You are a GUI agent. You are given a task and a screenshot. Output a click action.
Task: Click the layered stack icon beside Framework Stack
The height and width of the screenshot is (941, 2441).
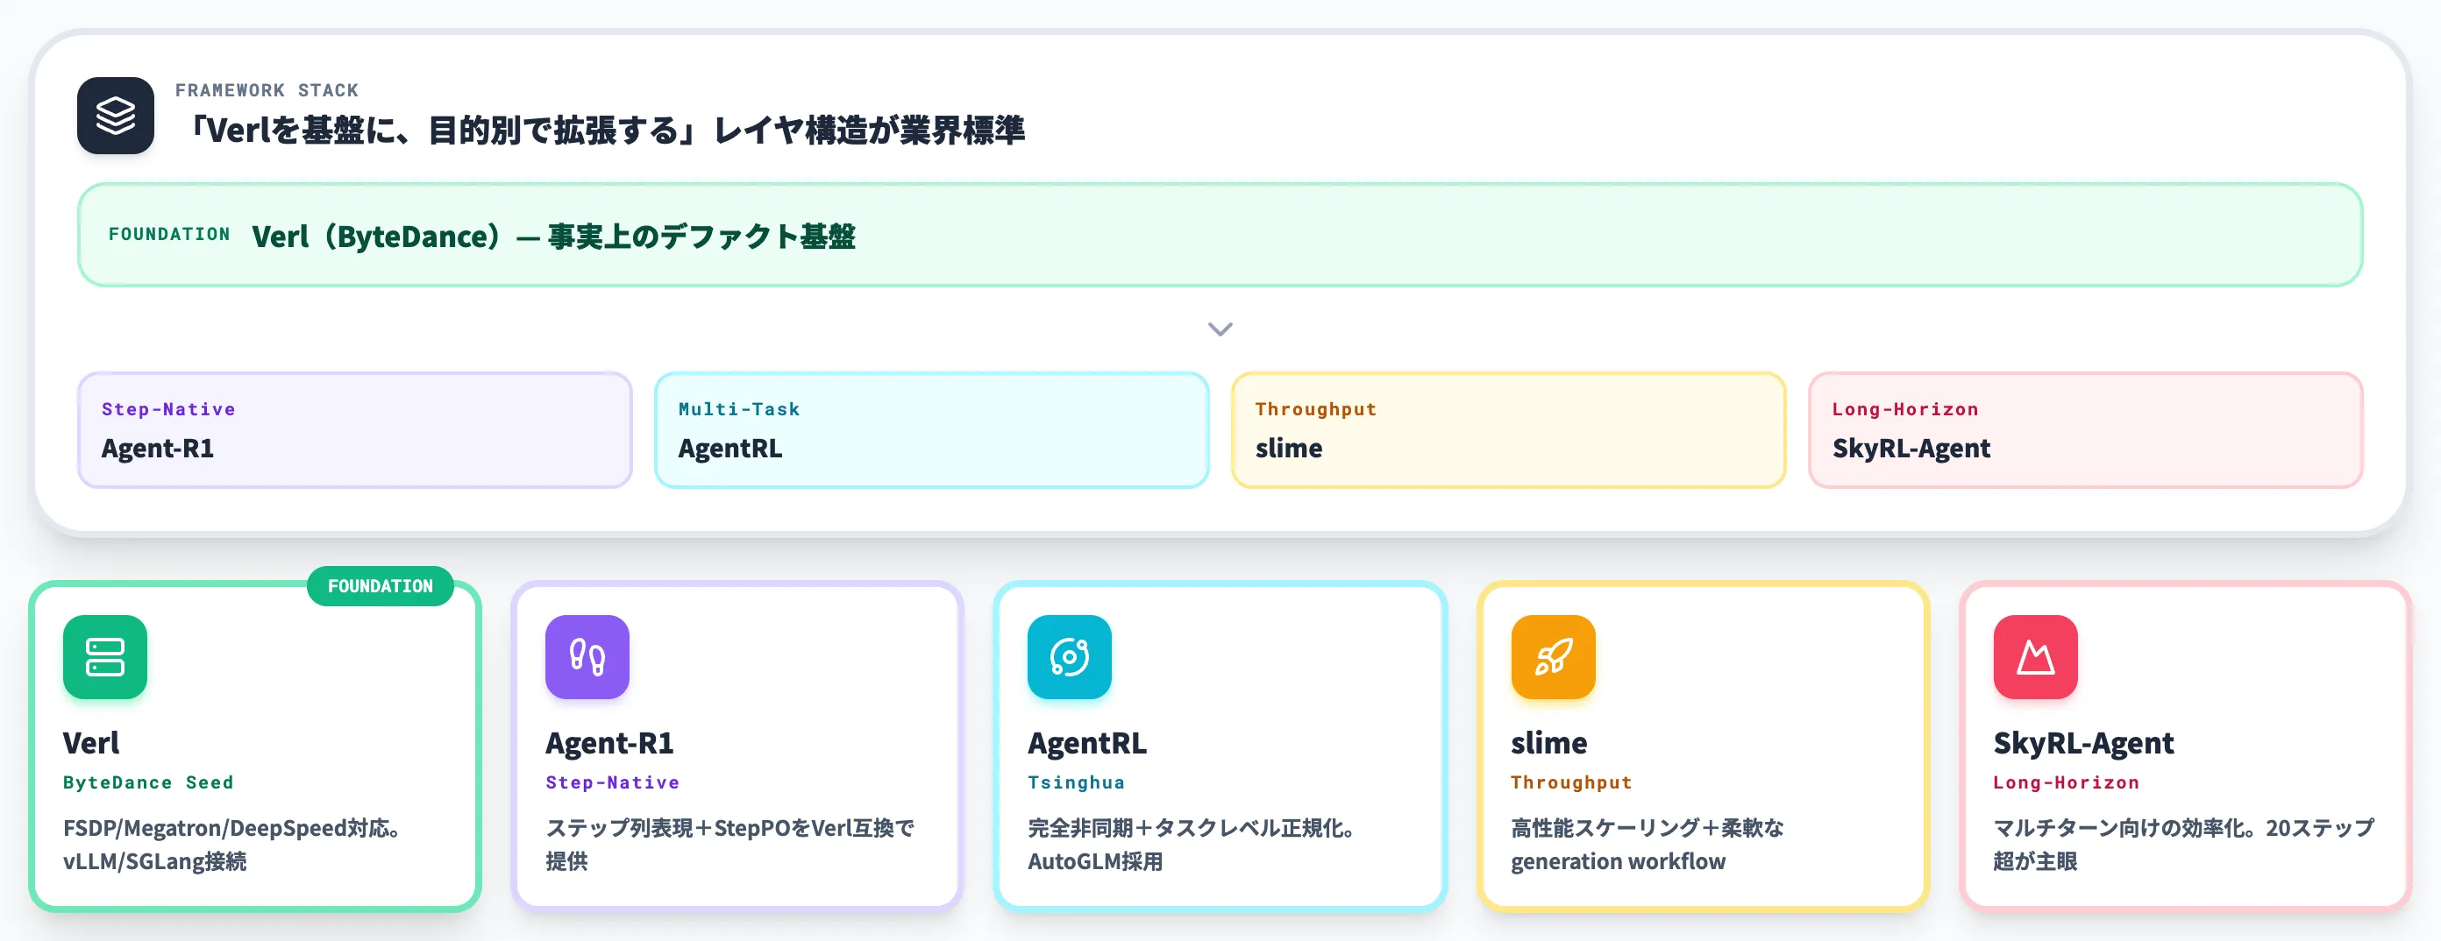coord(116,116)
